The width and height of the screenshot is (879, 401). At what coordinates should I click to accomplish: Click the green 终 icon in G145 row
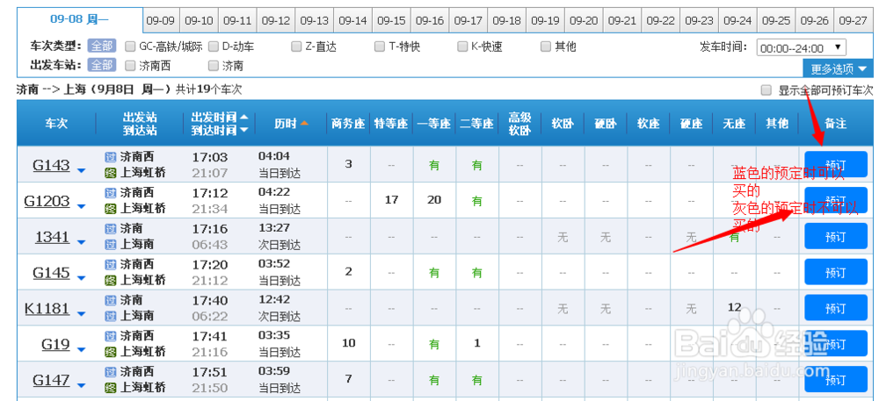(111, 280)
